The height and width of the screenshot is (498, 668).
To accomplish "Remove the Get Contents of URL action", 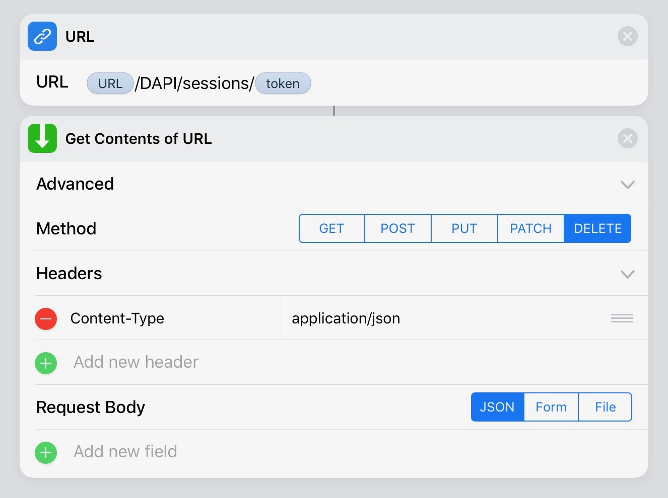I will (627, 138).
